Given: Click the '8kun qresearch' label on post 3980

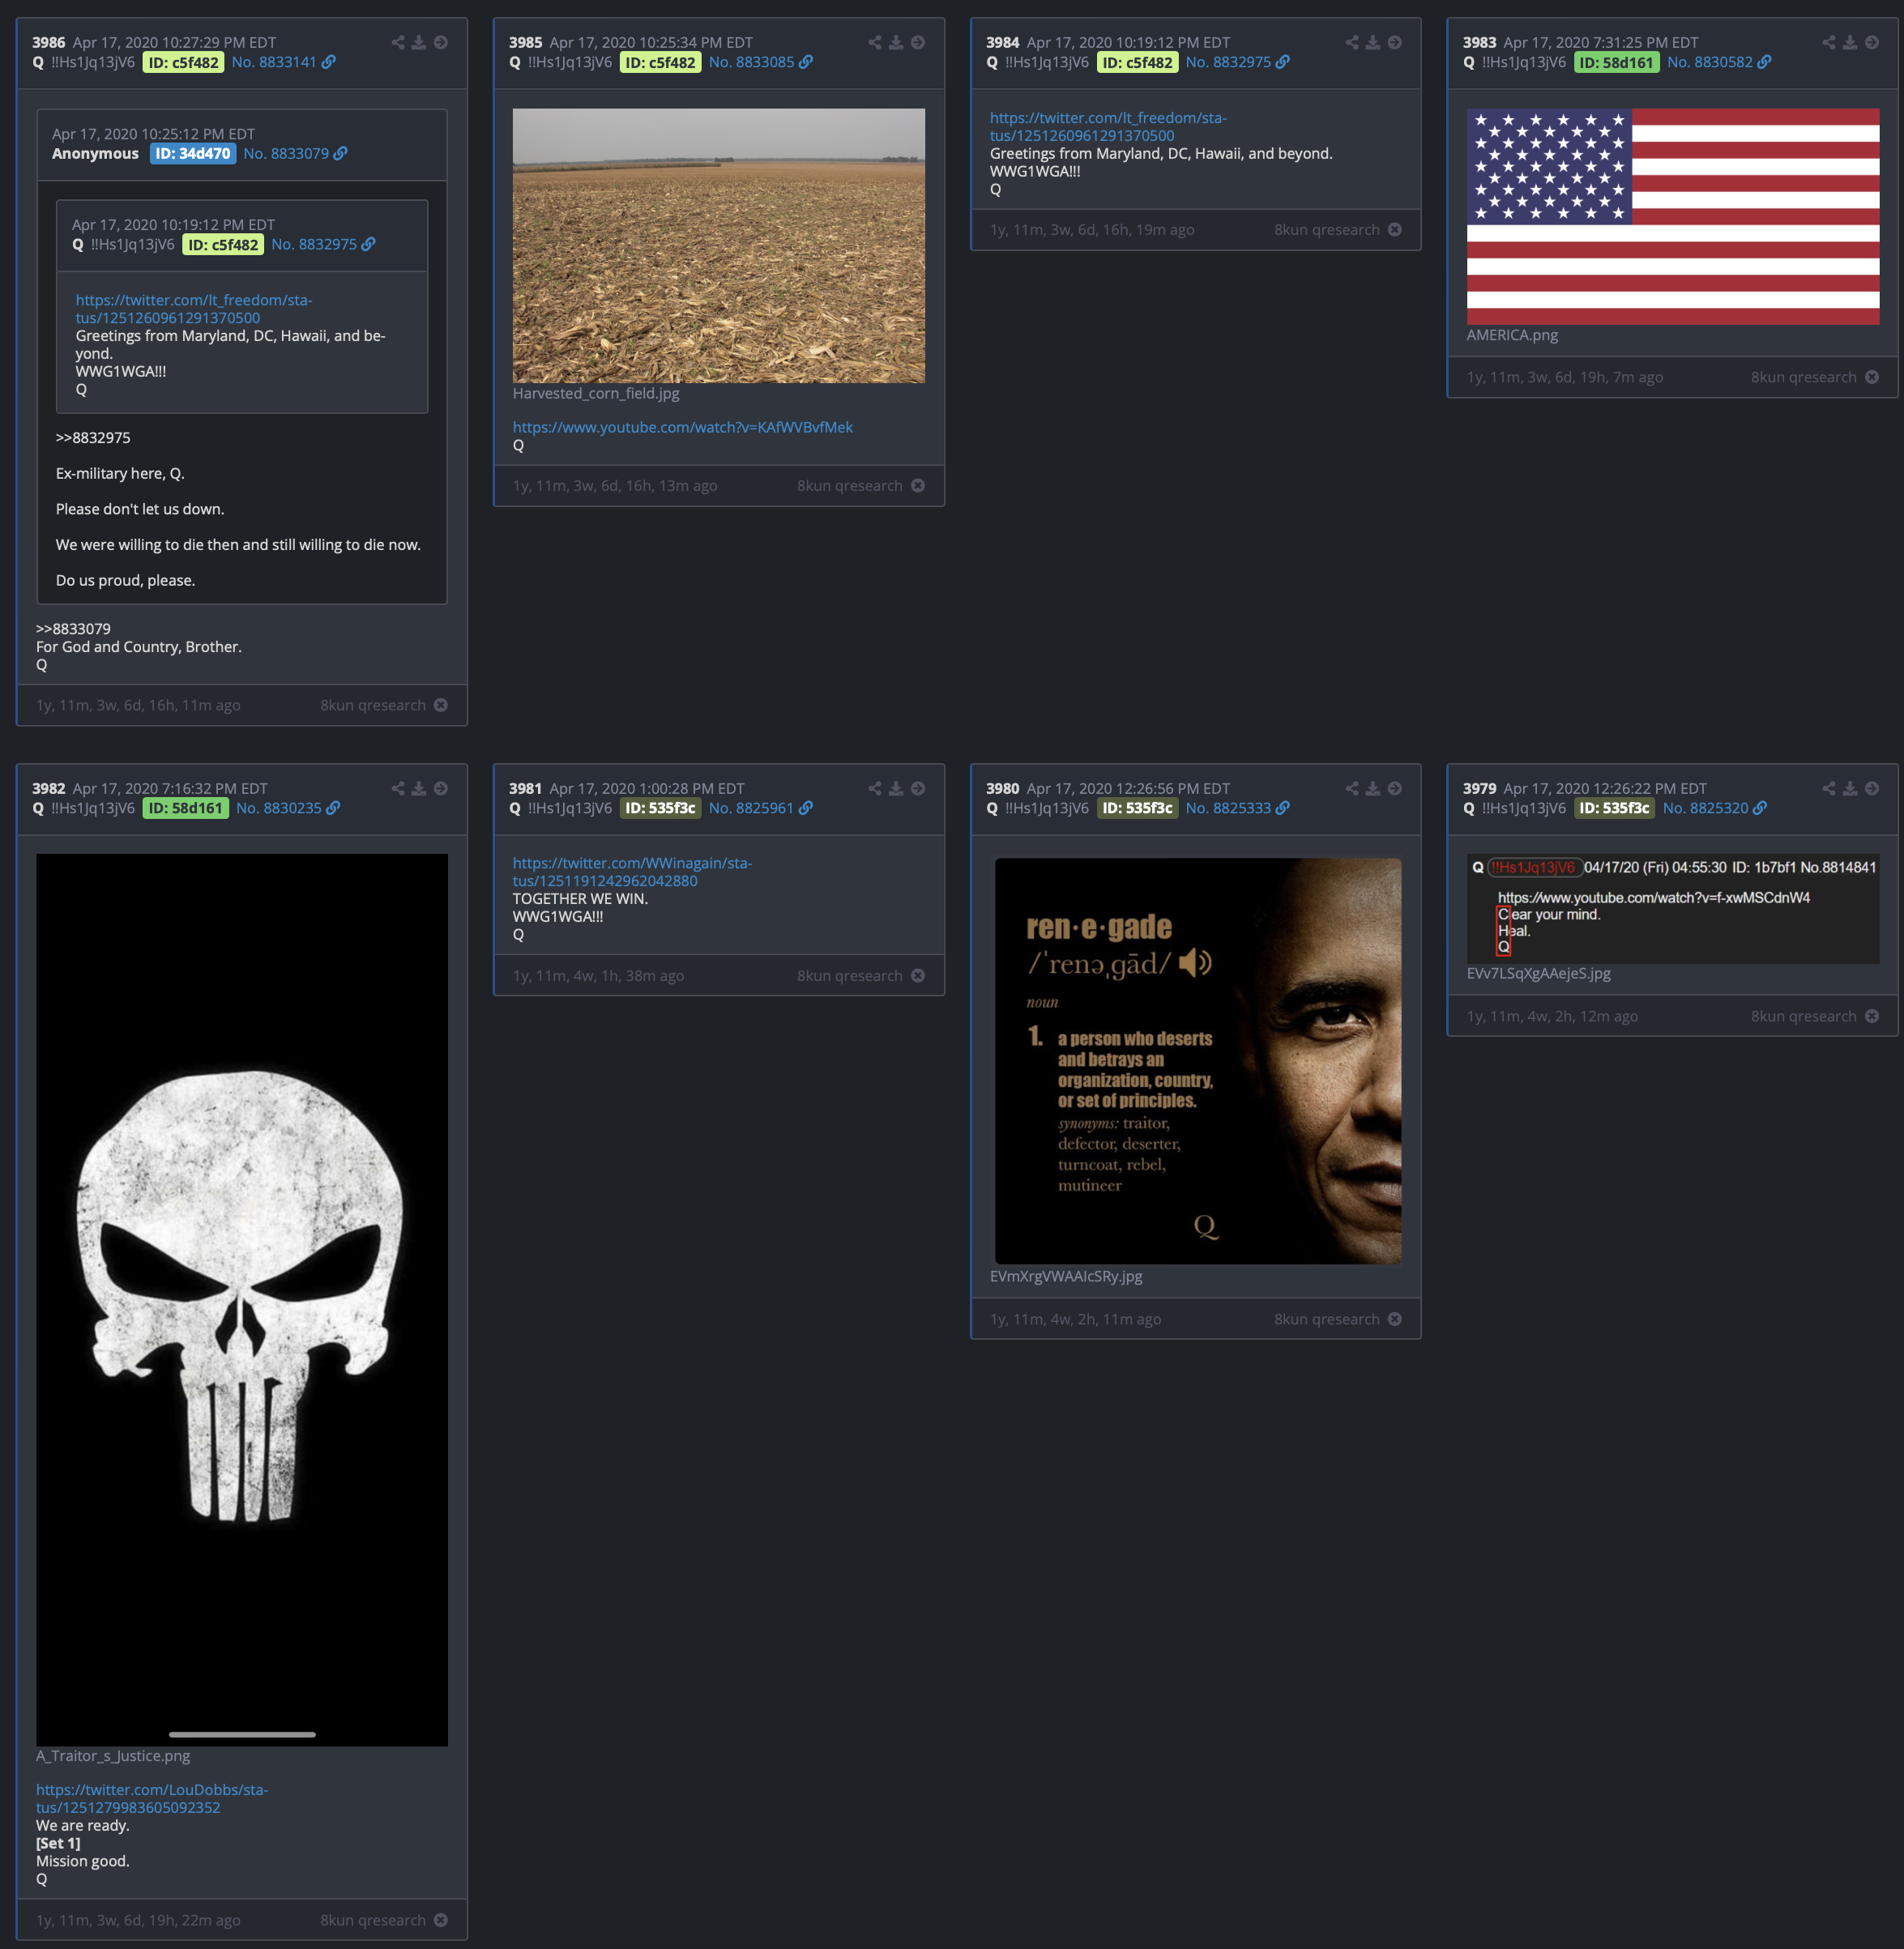Looking at the screenshot, I should [x=1326, y=1319].
